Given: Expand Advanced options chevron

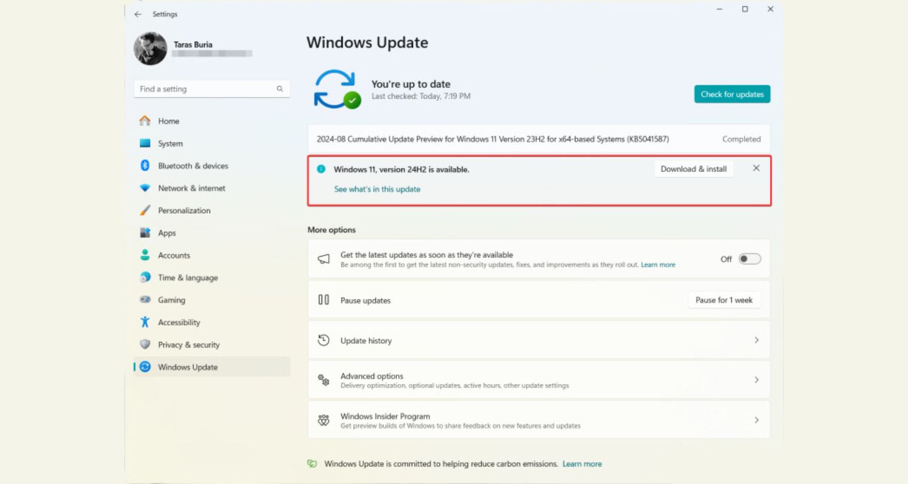Looking at the screenshot, I should tap(757, 380).
